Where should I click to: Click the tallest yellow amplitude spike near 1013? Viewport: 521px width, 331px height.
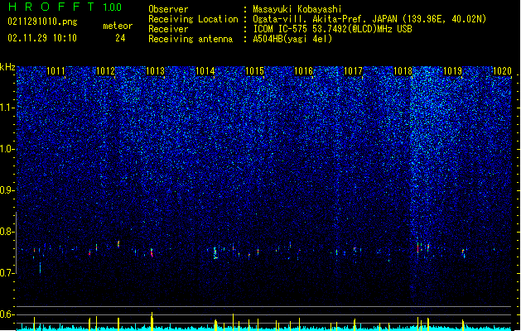(x=152, y=321)
